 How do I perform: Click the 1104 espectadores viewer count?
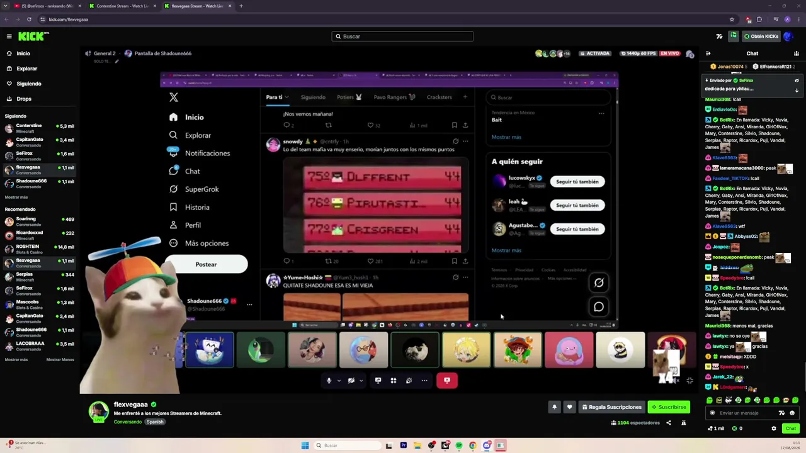click(x=635, y=423)
